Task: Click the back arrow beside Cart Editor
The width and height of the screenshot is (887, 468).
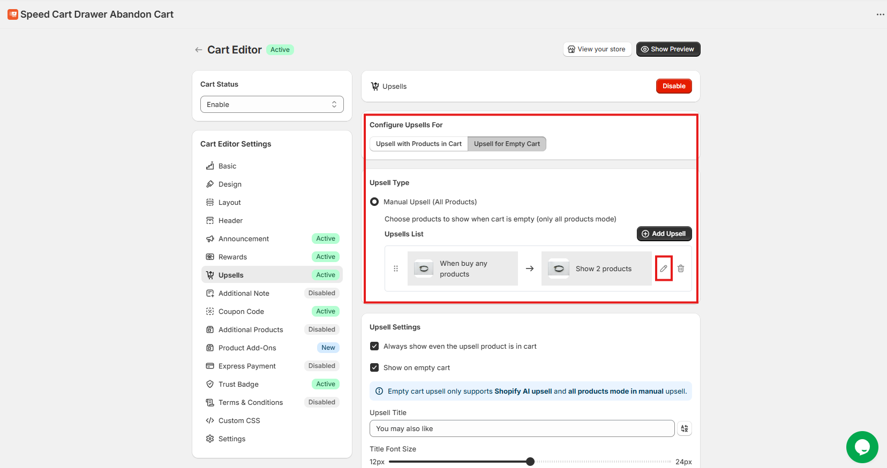Action: (x=199, y=50)
